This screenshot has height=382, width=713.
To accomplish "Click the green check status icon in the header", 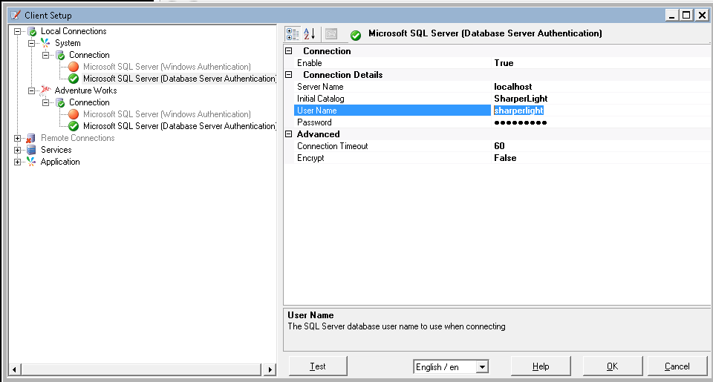I will point(356,35).
